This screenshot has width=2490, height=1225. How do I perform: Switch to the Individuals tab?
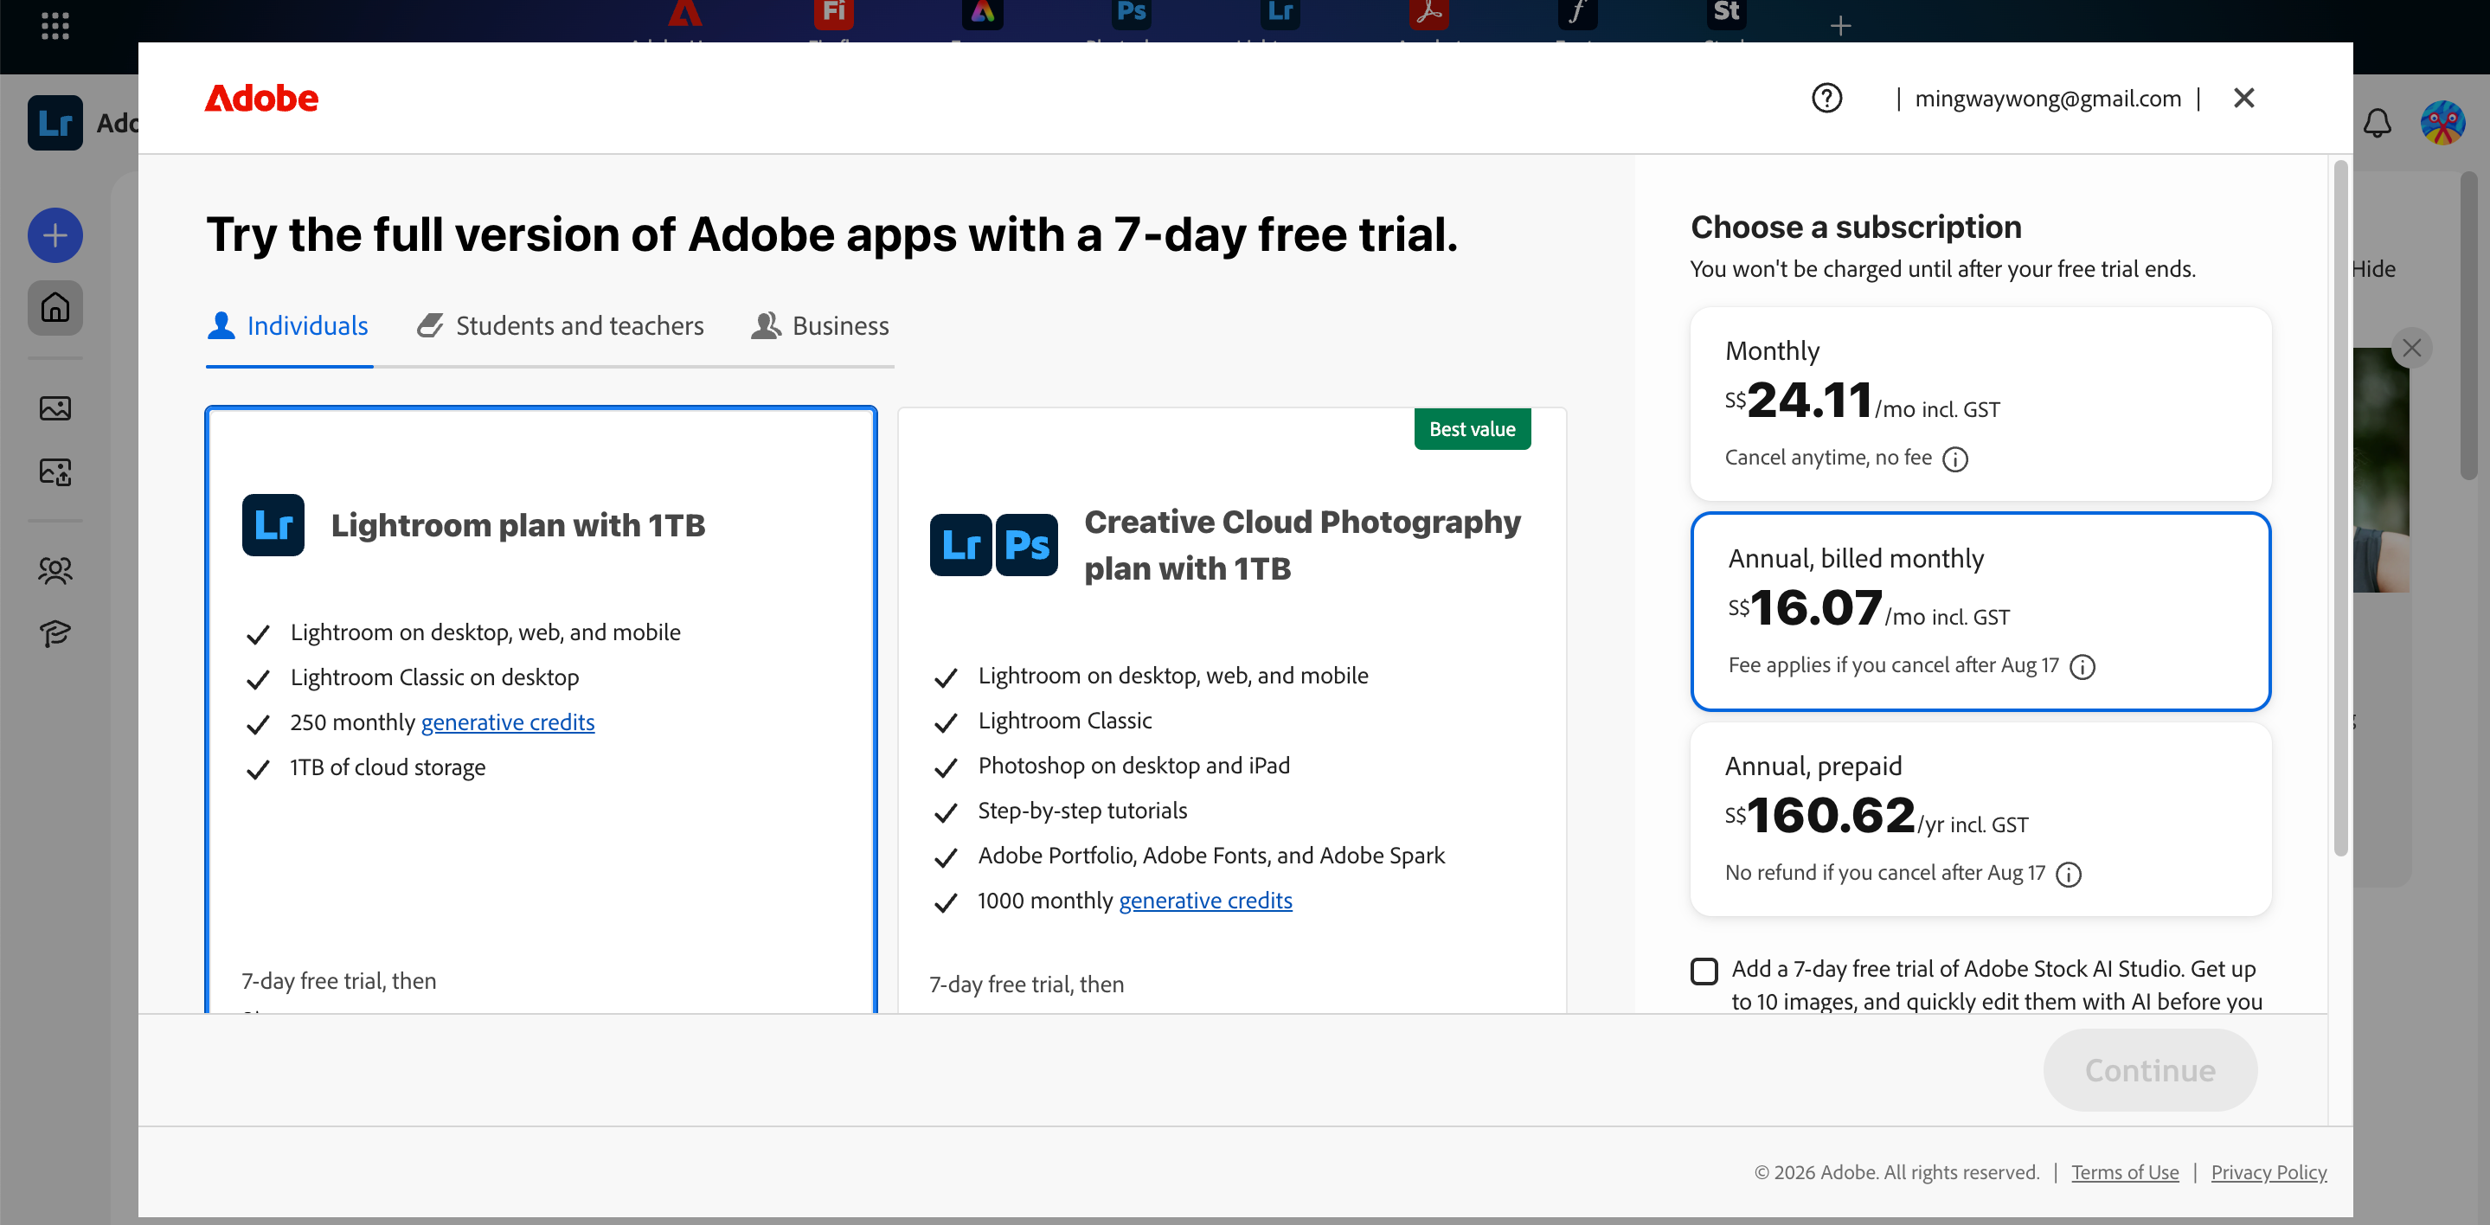pos(288,326)
